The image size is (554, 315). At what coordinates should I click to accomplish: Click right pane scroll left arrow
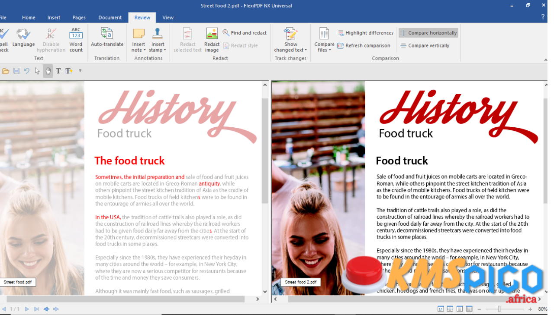click(x=276, y=299)
